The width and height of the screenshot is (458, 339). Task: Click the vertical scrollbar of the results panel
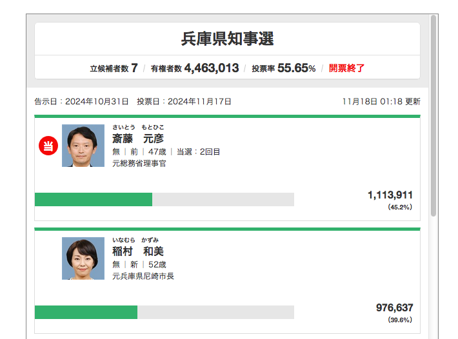pyautogui.click(x=433, y=115)
